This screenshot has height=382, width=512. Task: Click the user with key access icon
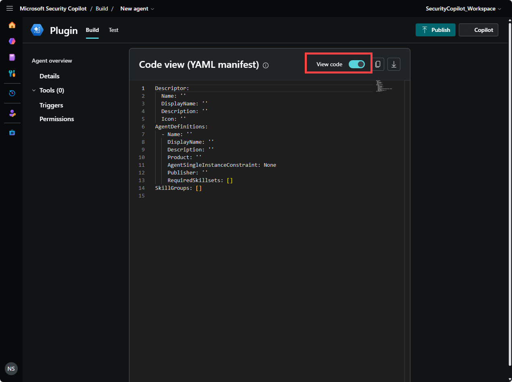12,113
